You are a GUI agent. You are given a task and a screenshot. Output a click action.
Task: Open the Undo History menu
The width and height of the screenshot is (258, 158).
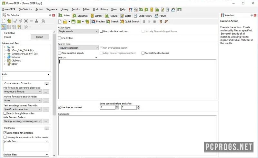100,9
